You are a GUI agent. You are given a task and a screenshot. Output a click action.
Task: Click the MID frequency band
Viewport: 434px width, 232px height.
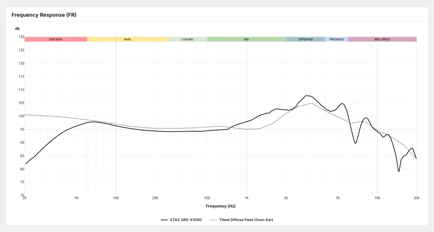click(247, 39)
